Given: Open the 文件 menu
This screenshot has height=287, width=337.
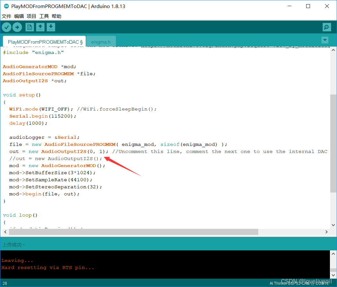Looking at the screenshot, I should point(6,16).
